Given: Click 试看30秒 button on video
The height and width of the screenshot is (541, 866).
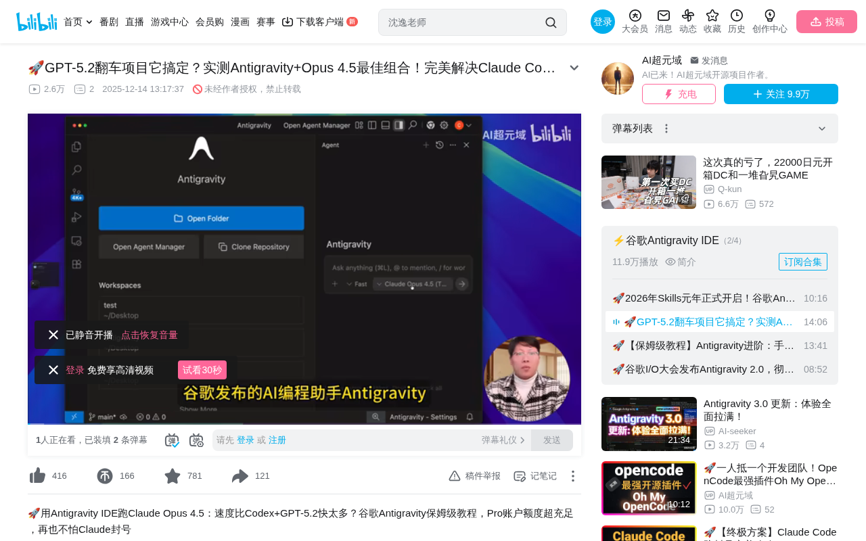Looking at the screenshot, I should click(x=202, y=370).
